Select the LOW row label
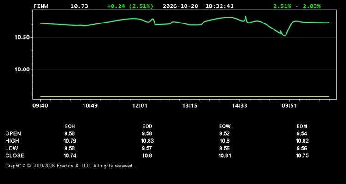 (x=12, y=148)
